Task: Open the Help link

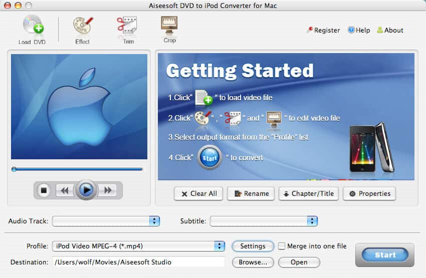Action: pos(359,30)
